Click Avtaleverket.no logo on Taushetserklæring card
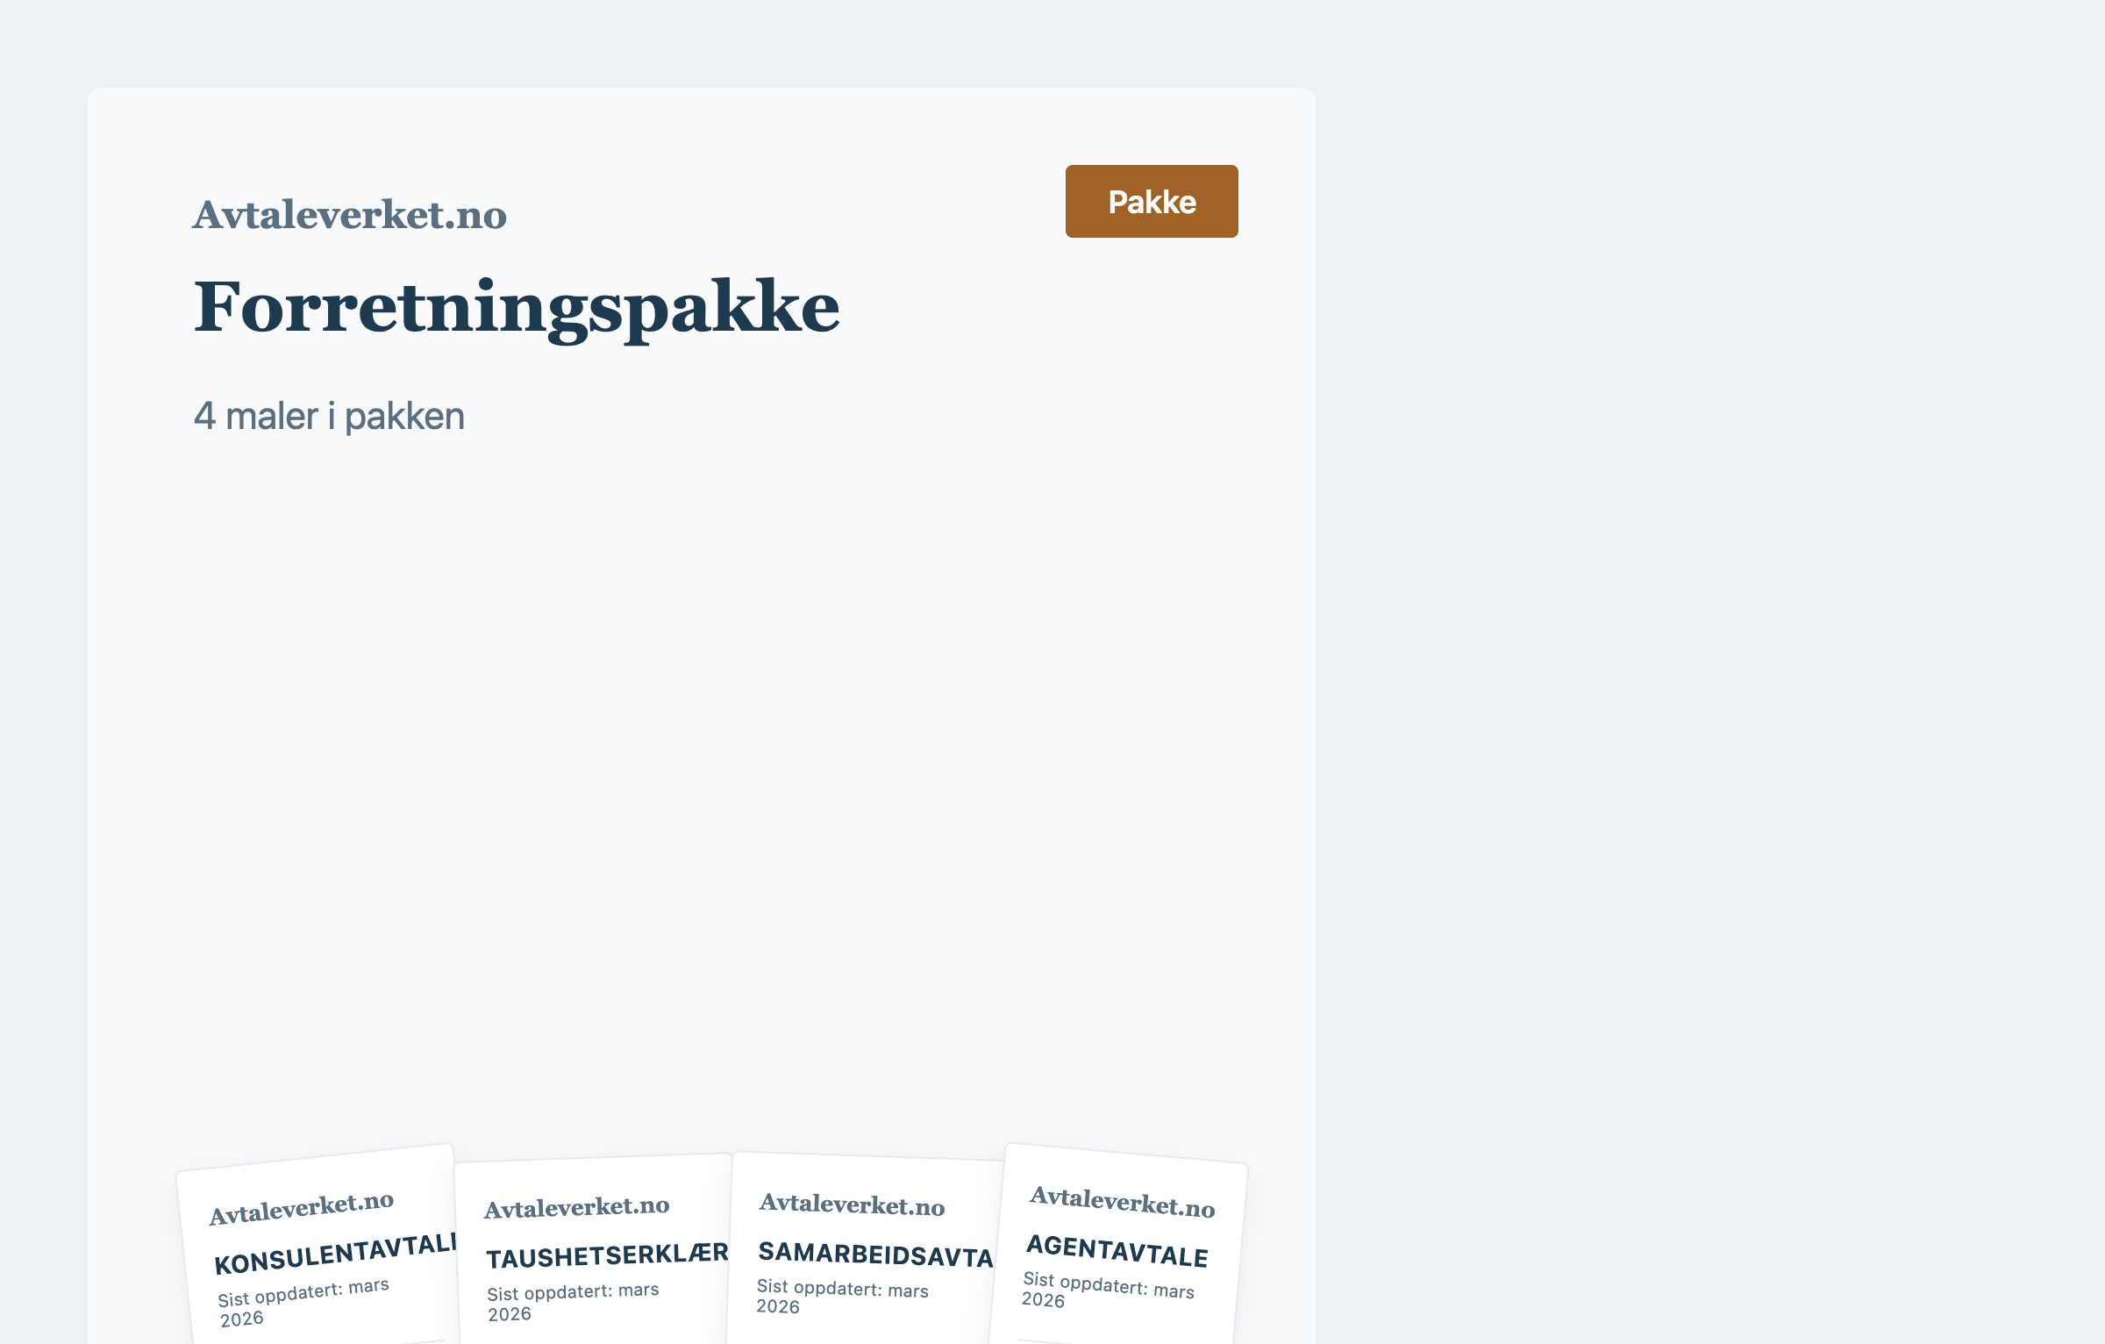This screenshot has height=1344, width=2105. pos(579,1207)
